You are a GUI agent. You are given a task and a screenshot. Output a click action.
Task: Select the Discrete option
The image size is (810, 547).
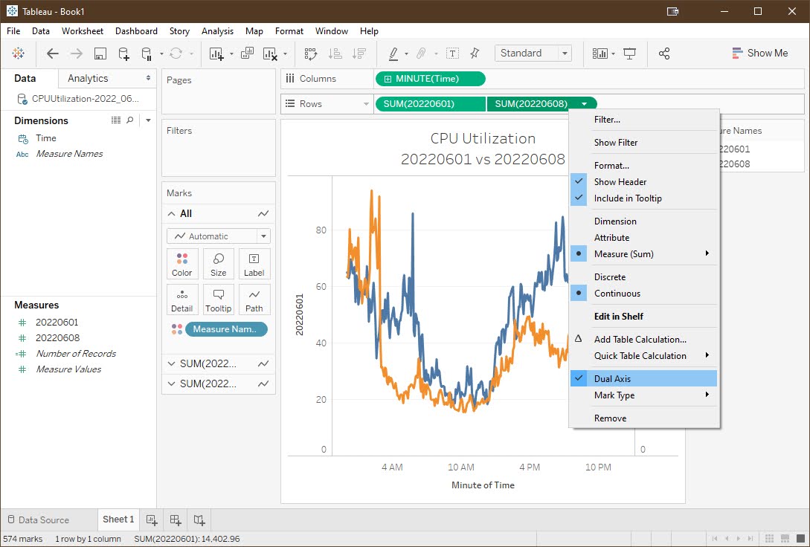click(609, 277)
